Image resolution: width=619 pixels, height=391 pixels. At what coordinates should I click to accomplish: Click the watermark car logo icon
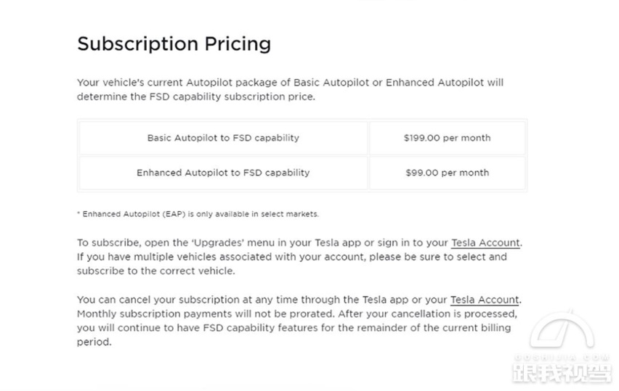pyautogui.click(x=562, y=329)
